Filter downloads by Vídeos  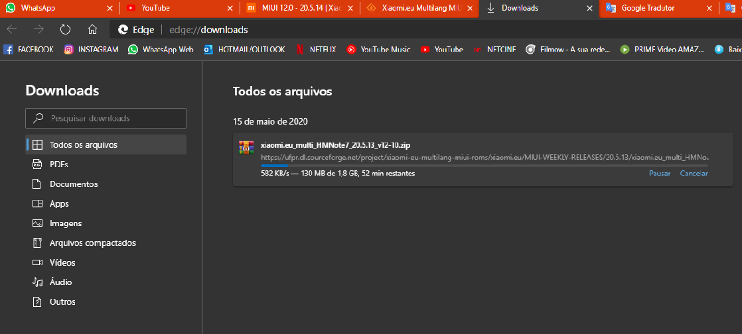(x=106, y=262)
